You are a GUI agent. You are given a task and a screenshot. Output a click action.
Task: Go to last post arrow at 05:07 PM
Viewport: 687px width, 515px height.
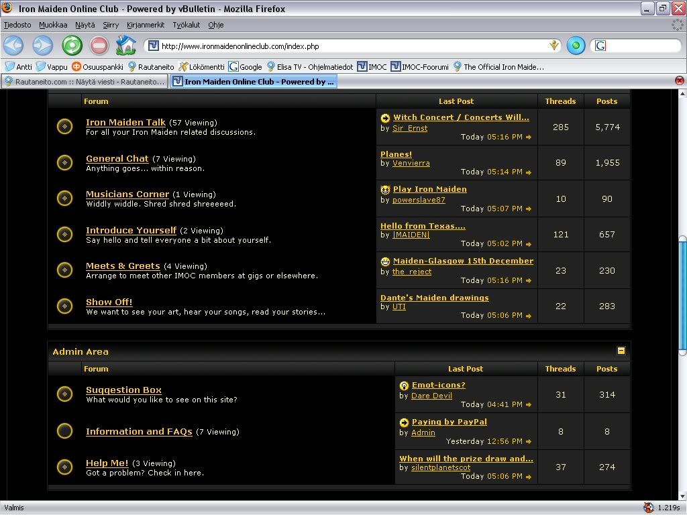click(x=529, y=209)
